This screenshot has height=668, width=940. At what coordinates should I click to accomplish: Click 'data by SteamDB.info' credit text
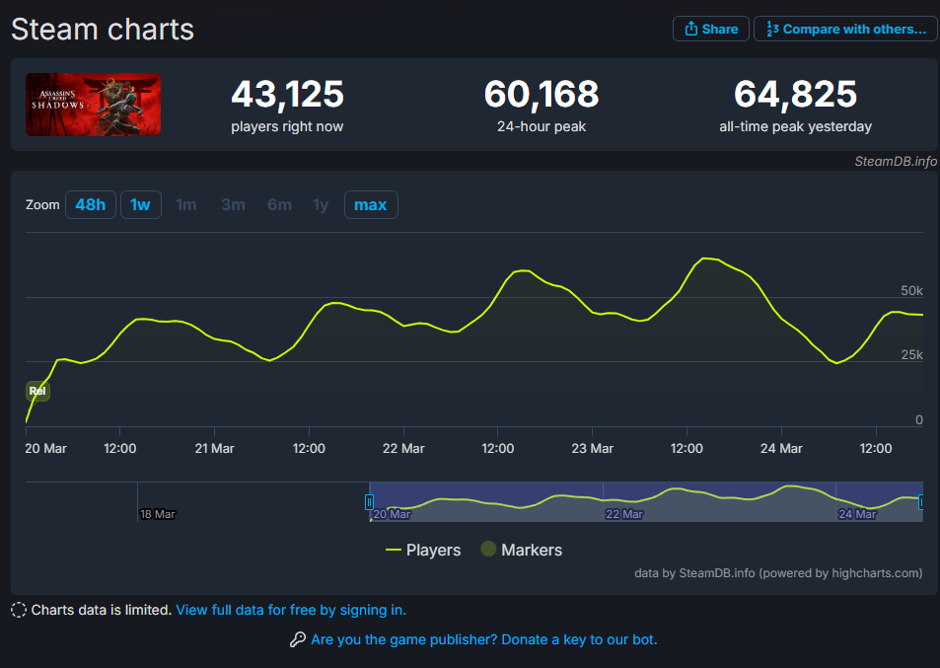(x=778, y=573)
